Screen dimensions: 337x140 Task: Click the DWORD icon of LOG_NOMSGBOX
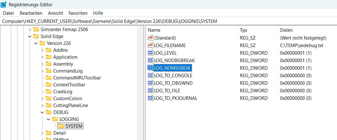pos(150,68)
